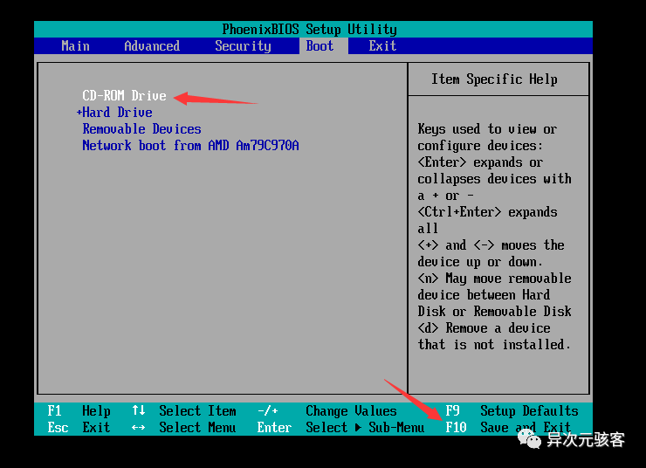Click the '<Ctrl+Enter> expands' help line

(487, 212)
